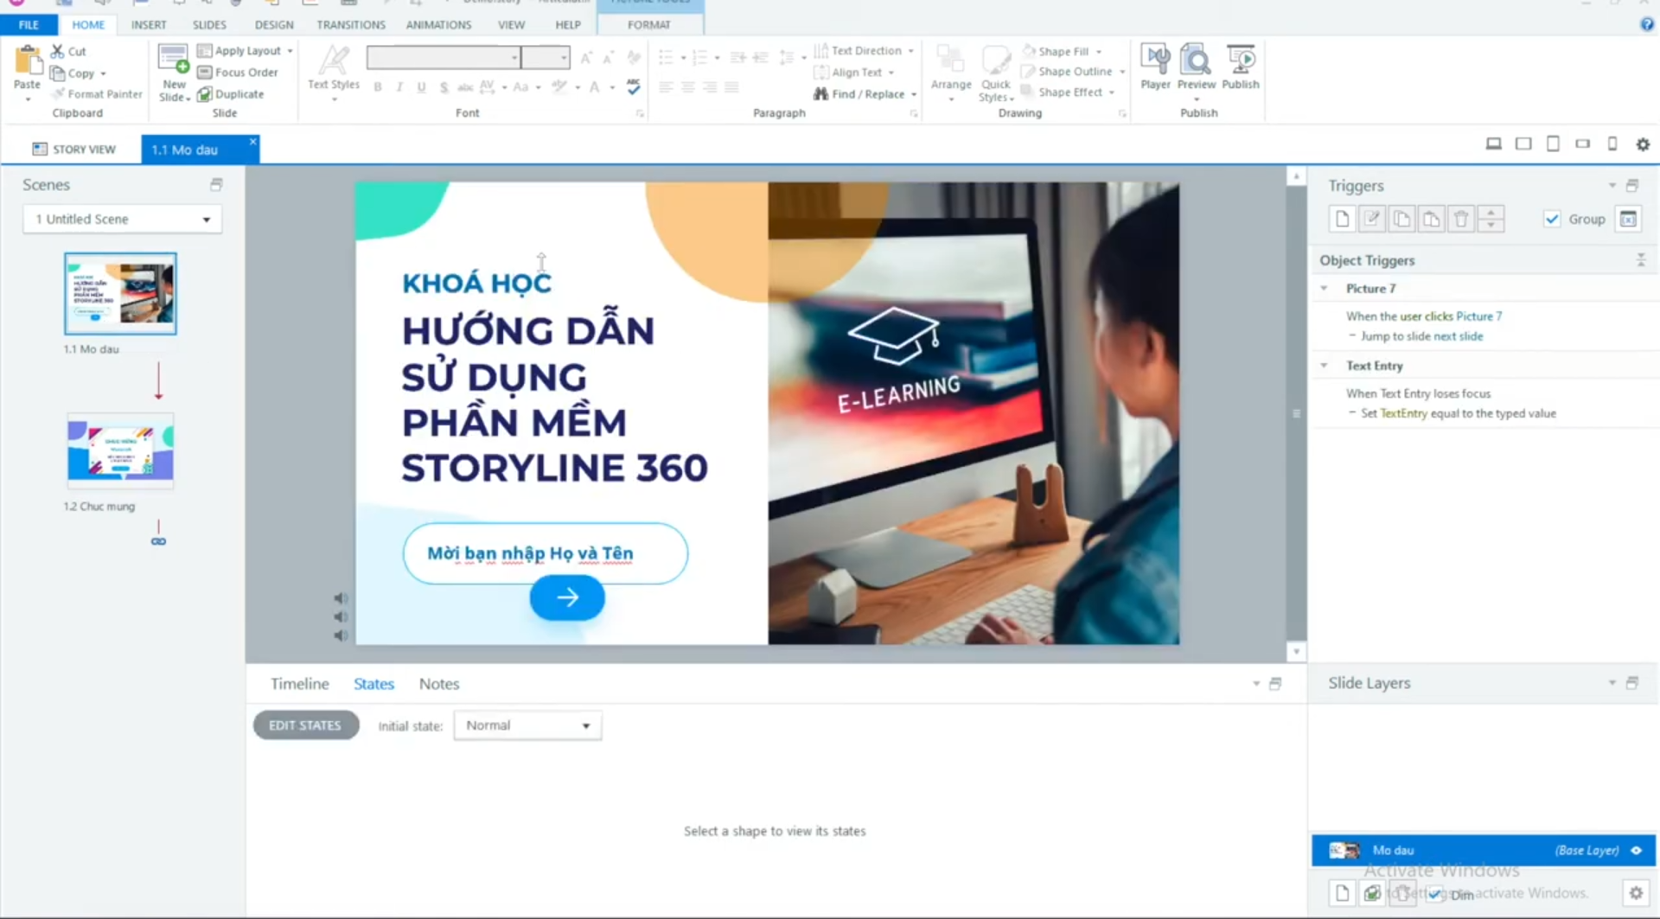The image size is (1660, 919).
Task: Open the Preview tool in the Publish group
Action: 1196,69
